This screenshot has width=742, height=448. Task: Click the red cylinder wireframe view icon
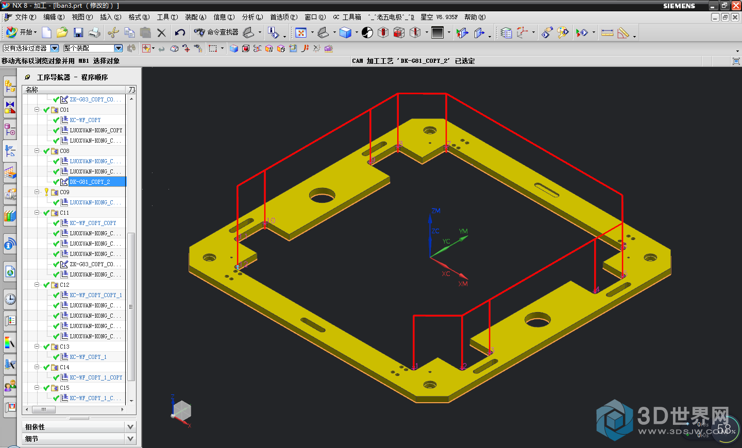pos(383,32)
